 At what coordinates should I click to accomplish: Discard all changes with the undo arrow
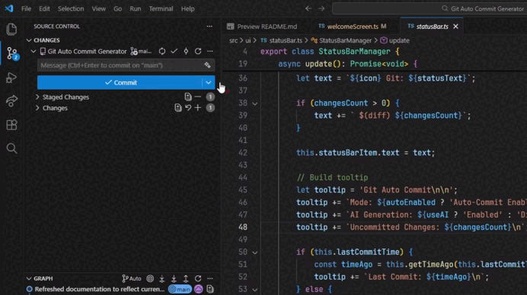(x=188, y=108)
